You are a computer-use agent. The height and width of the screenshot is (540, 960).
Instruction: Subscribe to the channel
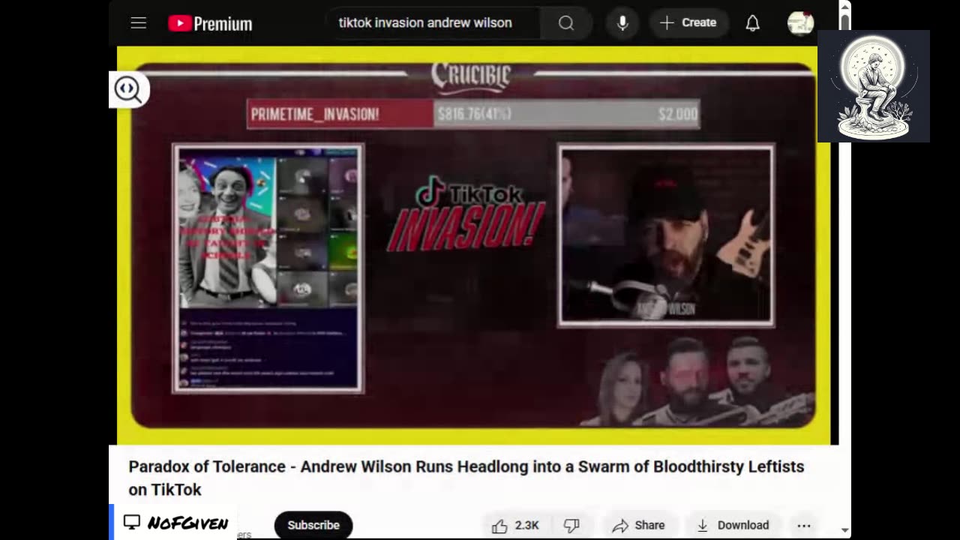(313, 525)
